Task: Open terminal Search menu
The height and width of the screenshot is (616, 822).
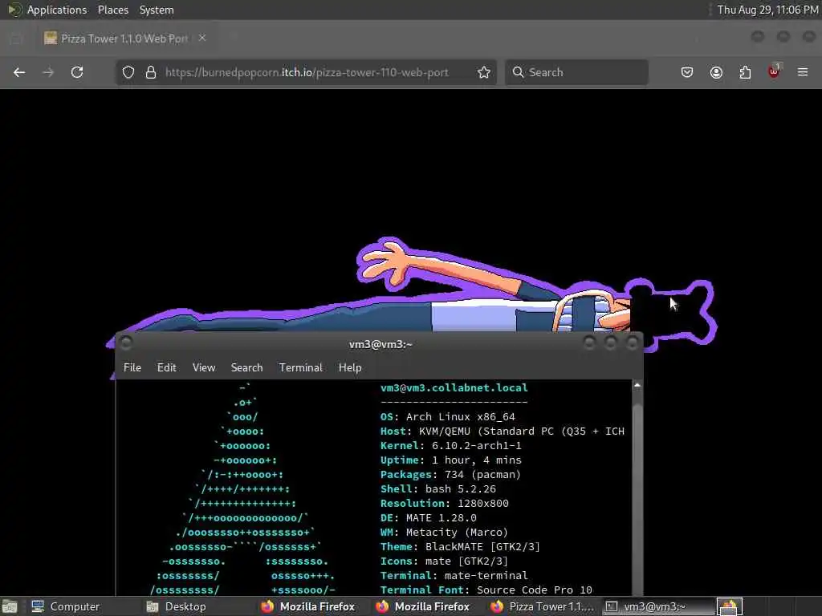Action: 247,367
